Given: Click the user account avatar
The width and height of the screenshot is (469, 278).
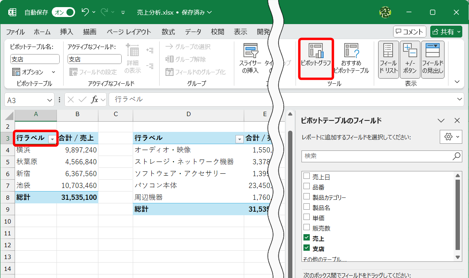Looking at the screenshot, I should [x=385, y=12].
